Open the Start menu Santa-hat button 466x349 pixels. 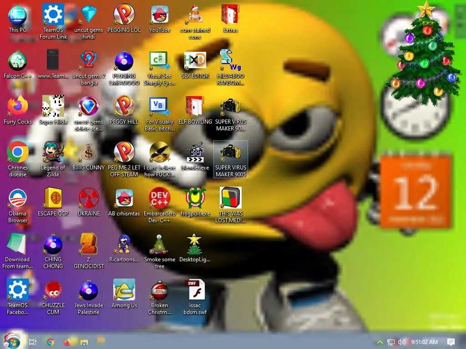(x=12, y=341)
